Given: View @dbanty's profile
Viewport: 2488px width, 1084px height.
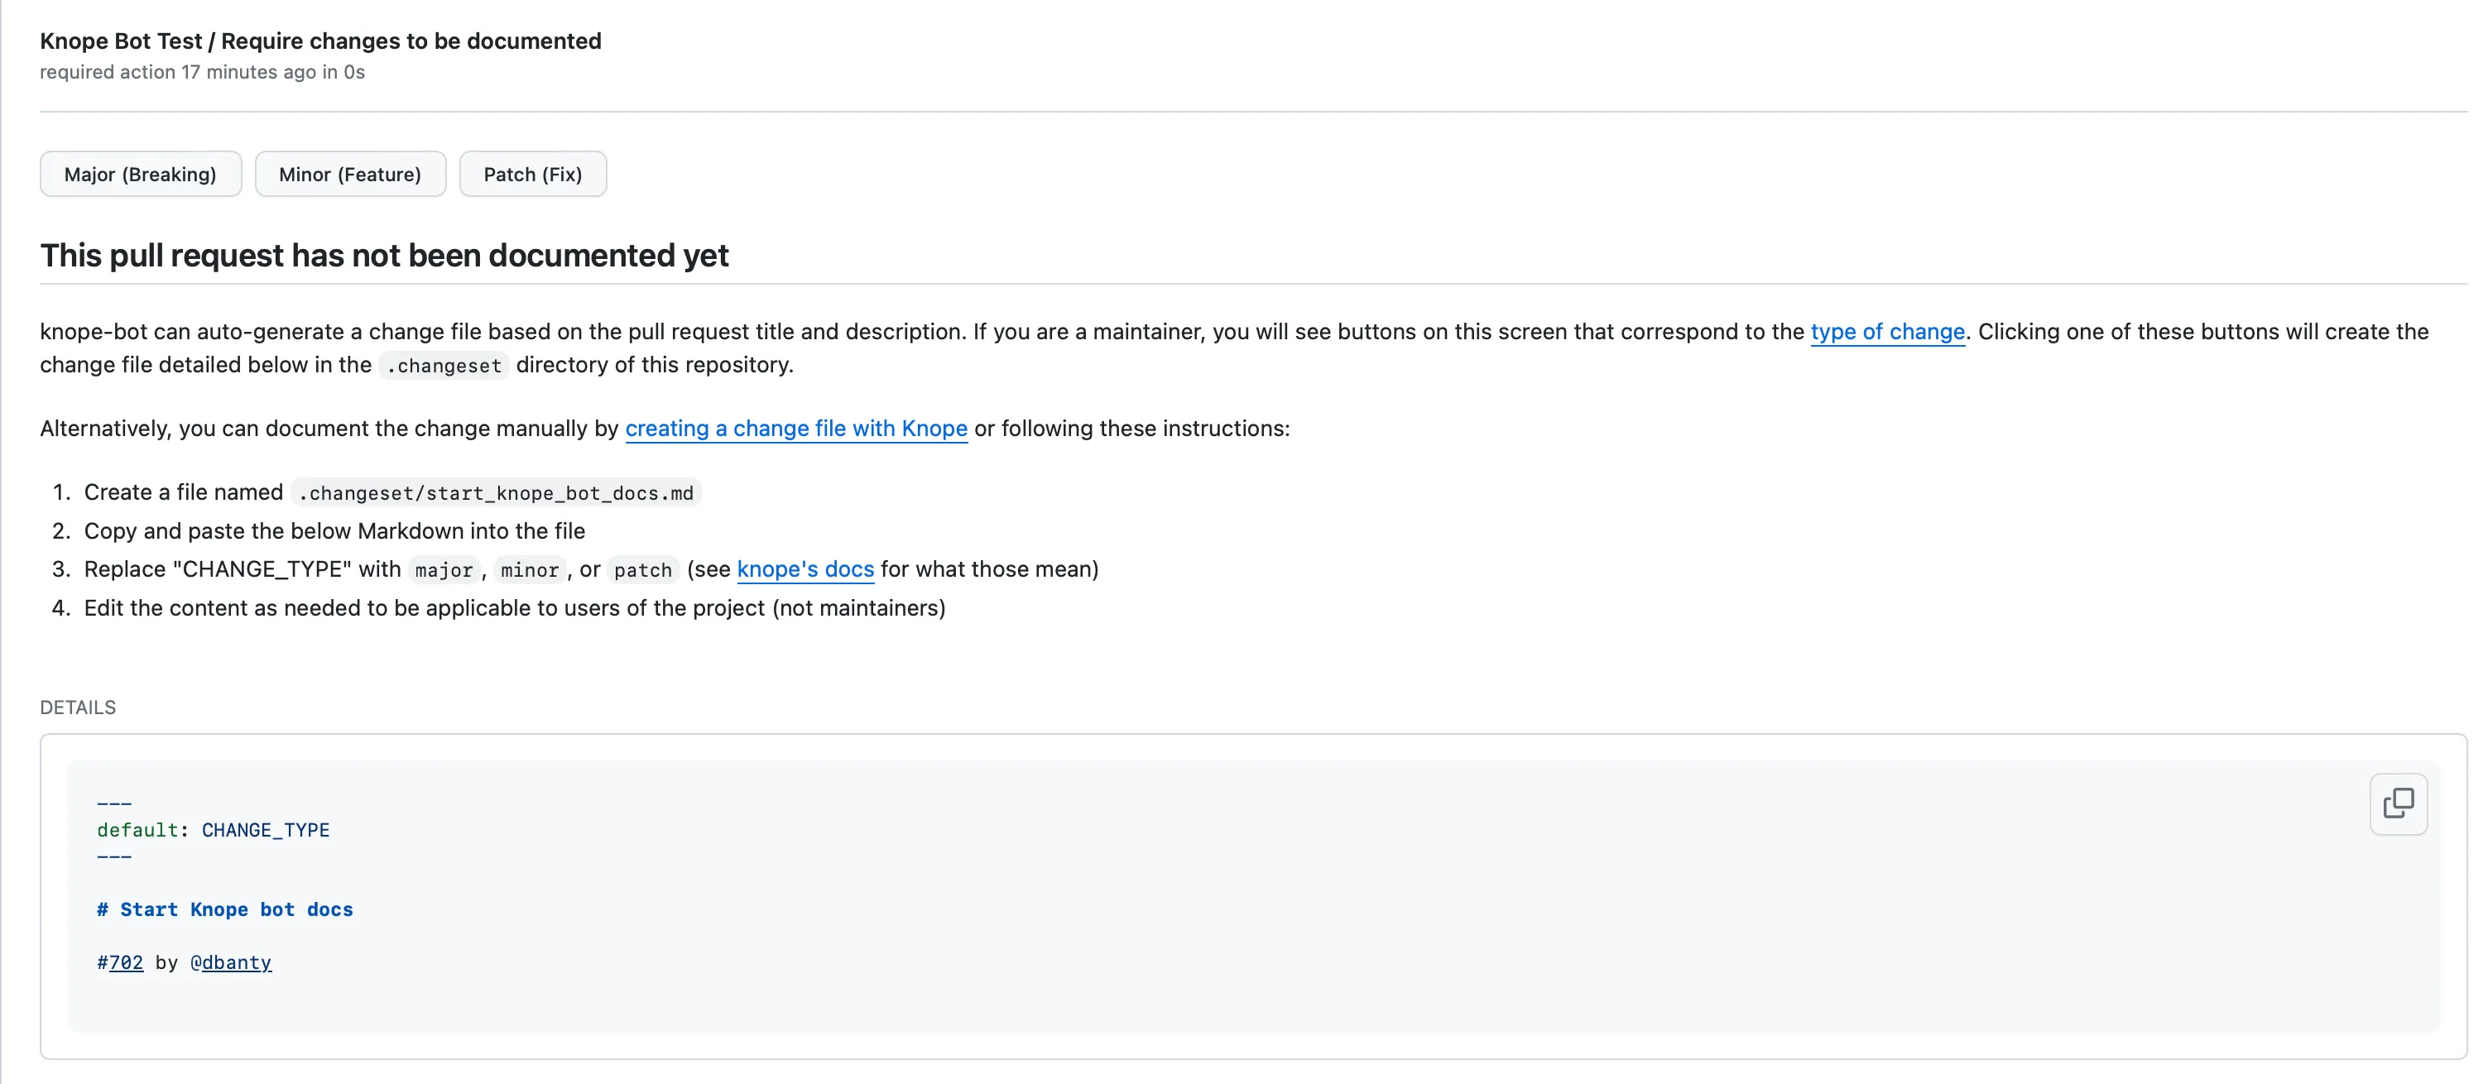Looking at the screenshot, I should point(231,962).
